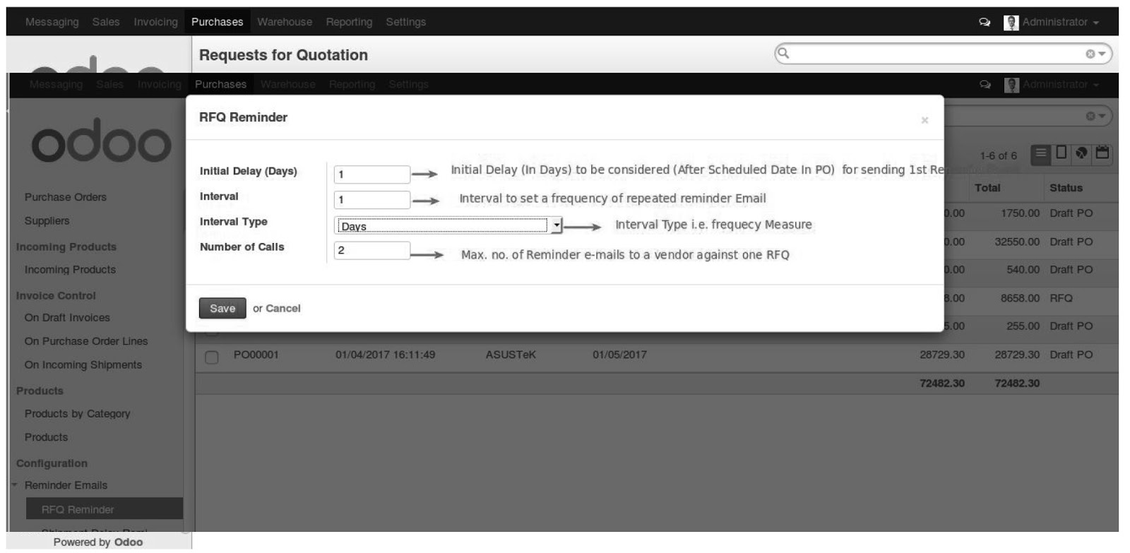Open Reminder Emails in the sidebar
Image resolution: width=1130 pixels, height=553 pixels.
click(x=66, y=485)
